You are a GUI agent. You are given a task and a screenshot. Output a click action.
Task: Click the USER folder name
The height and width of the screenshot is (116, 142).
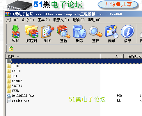tap(15, 91)
